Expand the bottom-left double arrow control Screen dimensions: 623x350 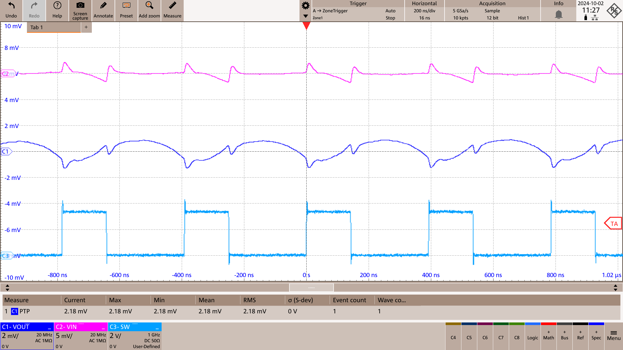8,287
